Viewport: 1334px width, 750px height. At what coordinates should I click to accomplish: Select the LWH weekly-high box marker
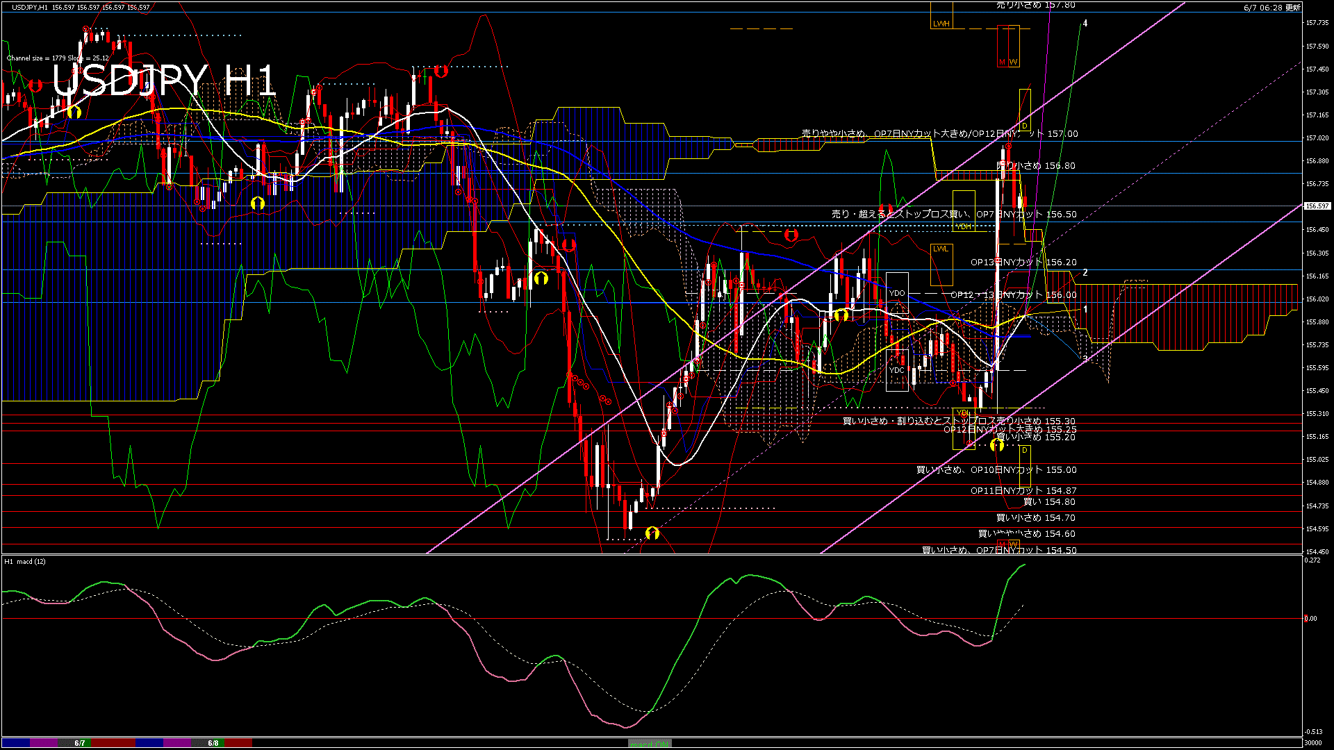click(941, 24)
